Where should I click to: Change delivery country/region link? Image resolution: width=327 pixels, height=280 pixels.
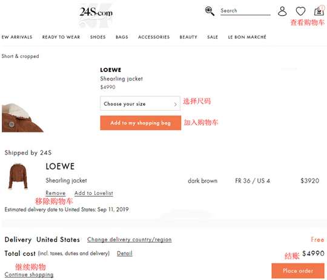coord(130,239)
